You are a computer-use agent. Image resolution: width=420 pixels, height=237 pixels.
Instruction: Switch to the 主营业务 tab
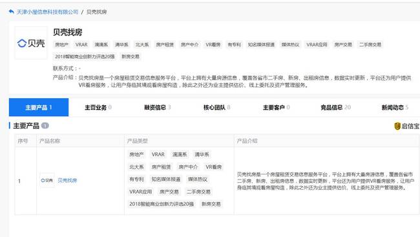98,107
